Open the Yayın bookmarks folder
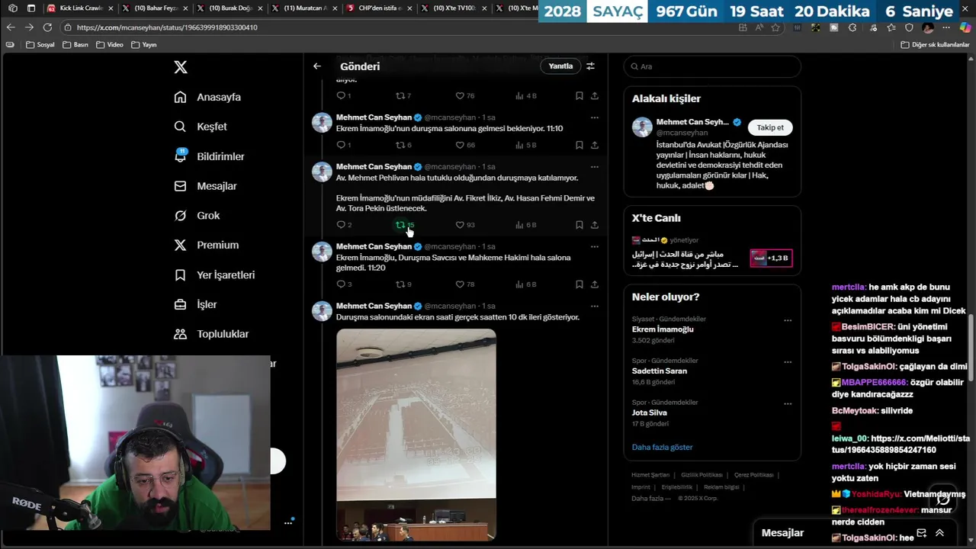The image size is (976, 549). click(143, 45)
